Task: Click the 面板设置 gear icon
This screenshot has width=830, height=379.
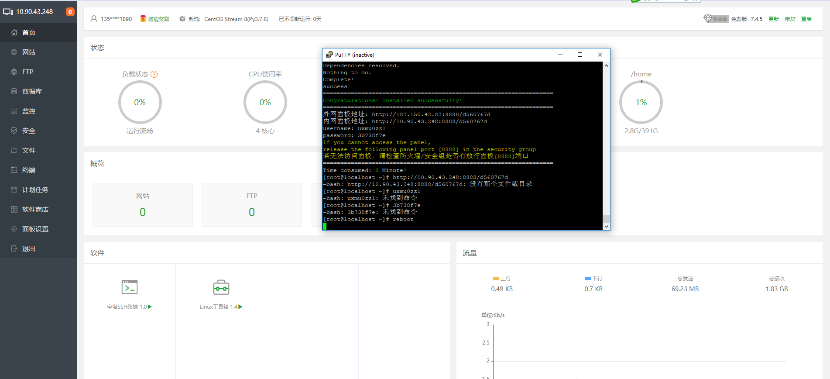Action: tap(14, 229)
